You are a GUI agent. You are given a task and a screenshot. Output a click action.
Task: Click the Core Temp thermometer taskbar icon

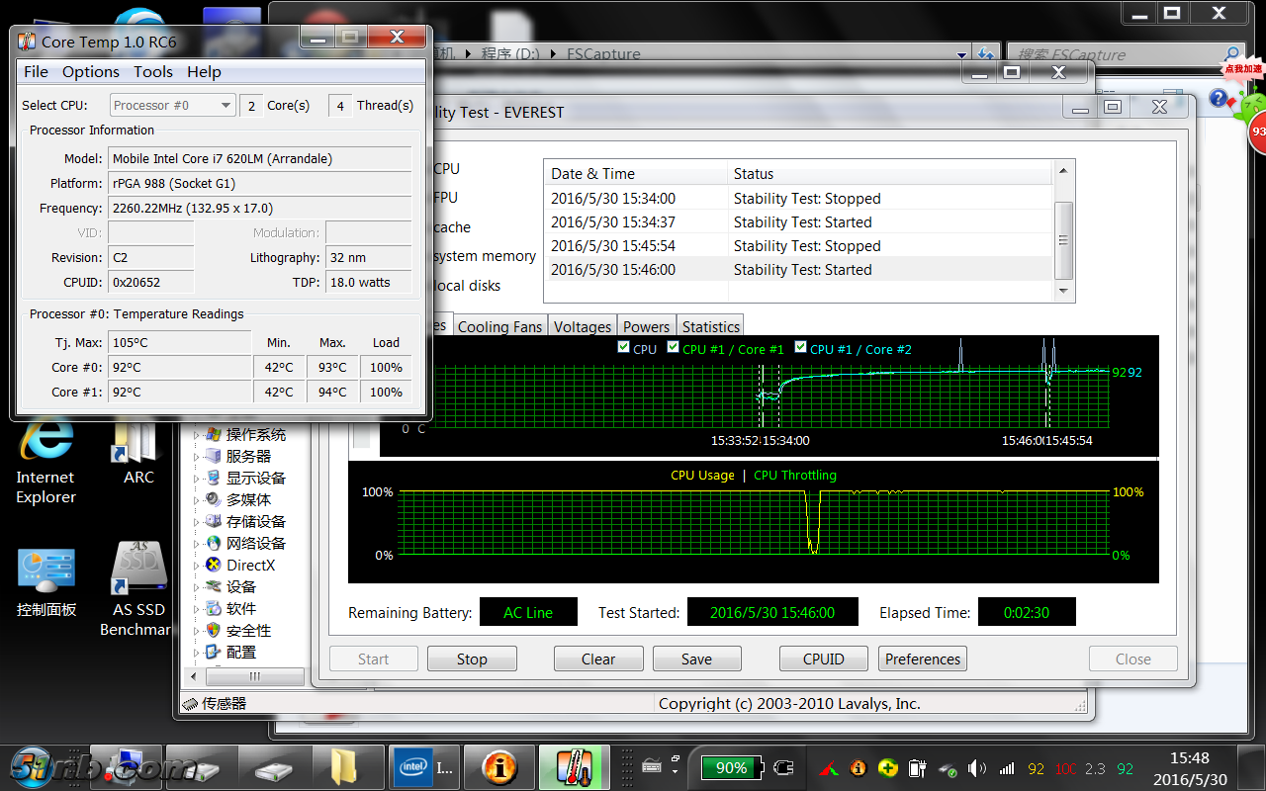coord(574,766)
